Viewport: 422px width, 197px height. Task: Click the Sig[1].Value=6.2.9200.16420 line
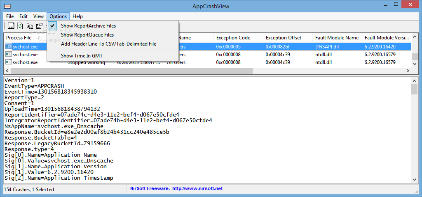point(49,172)
